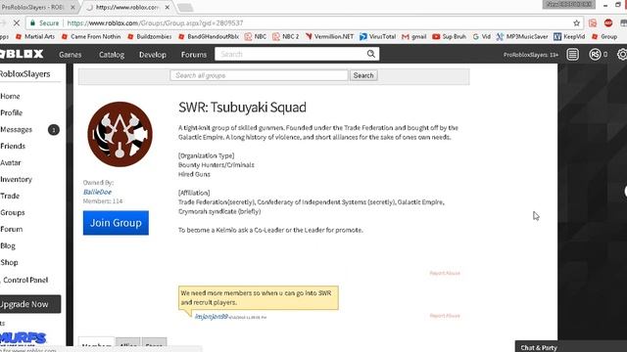Open the Buildzombies bookmark
The height and width of the screenshot is (352, 627).
[150, 36]
